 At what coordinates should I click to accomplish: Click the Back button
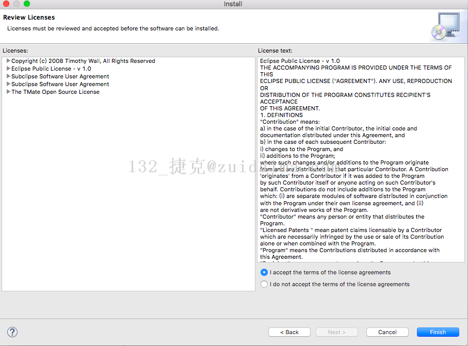(x=289, y=332)
